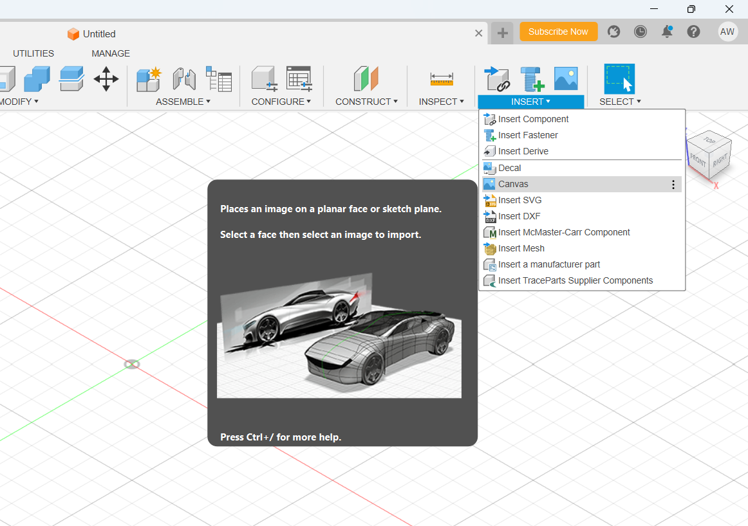Expand the INSPECT dropdown

[x=441, y=102]
